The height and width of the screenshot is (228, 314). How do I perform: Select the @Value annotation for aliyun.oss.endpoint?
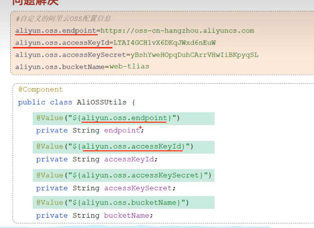108,118
